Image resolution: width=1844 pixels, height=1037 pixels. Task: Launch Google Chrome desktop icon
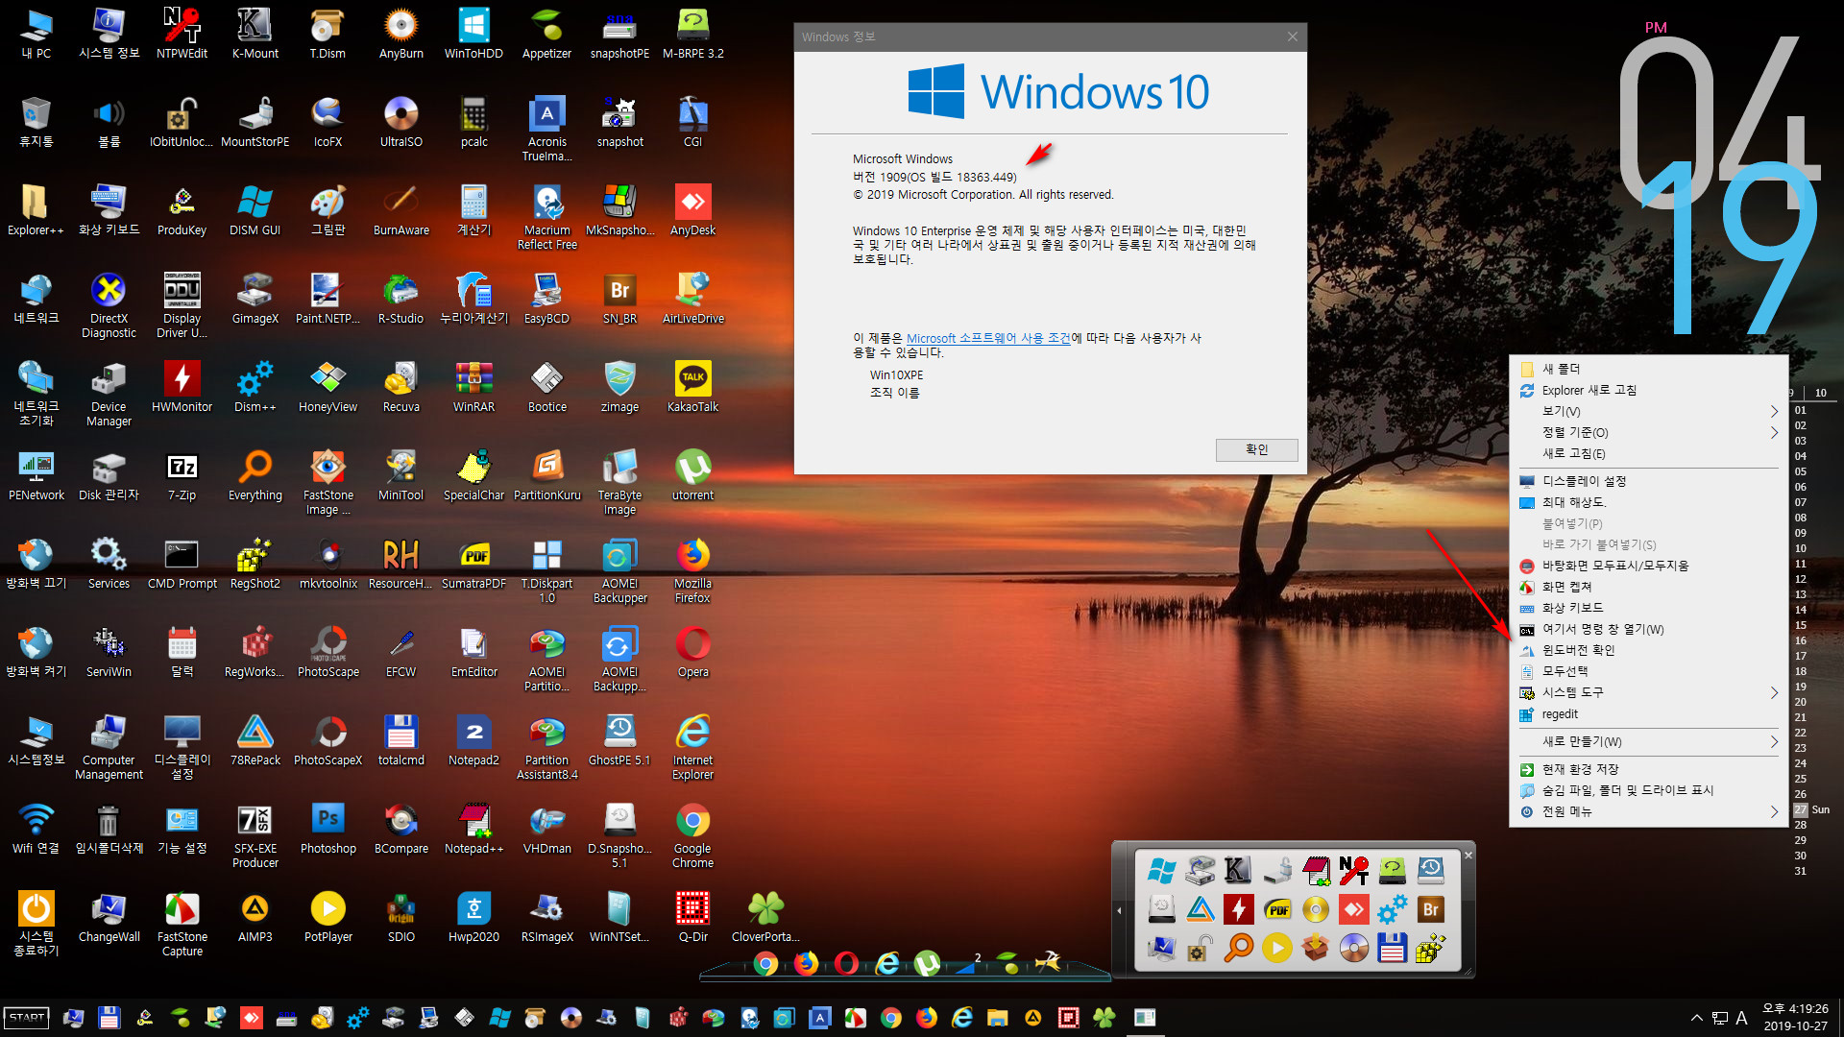click(692, 835)
